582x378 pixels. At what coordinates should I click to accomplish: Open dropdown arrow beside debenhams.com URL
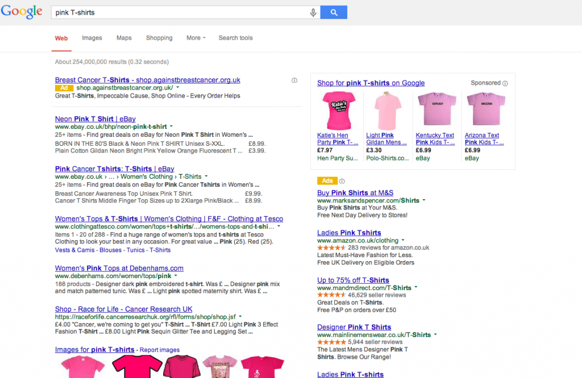[176, 276]
